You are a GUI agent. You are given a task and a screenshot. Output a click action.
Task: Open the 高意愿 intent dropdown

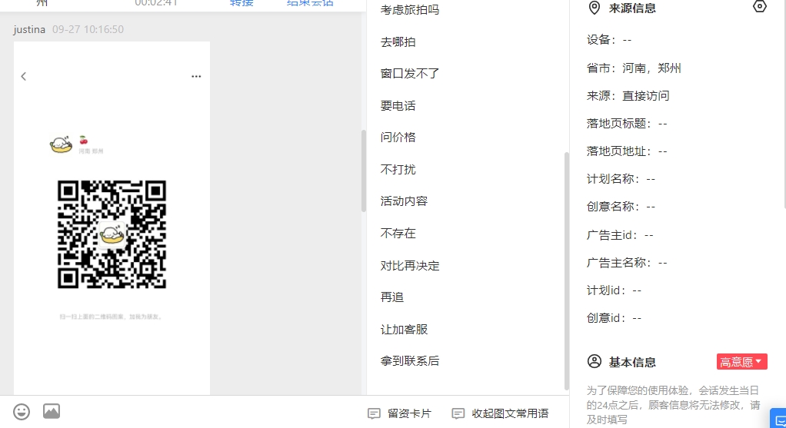[x=742, y=361]
